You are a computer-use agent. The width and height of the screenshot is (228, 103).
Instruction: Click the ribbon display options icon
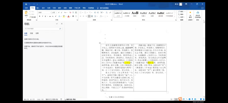186,4
